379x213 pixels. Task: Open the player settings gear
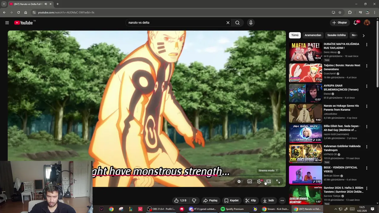point(259,182)
